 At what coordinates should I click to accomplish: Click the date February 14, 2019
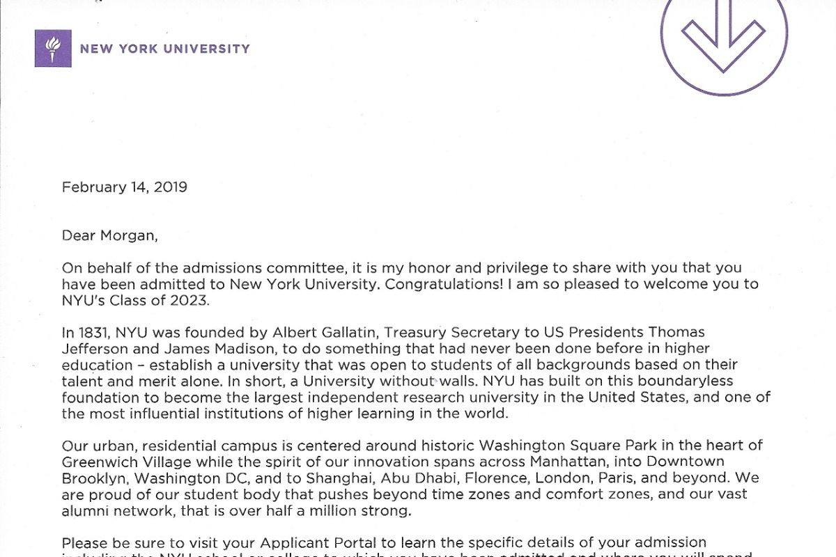tap(125, 187)
